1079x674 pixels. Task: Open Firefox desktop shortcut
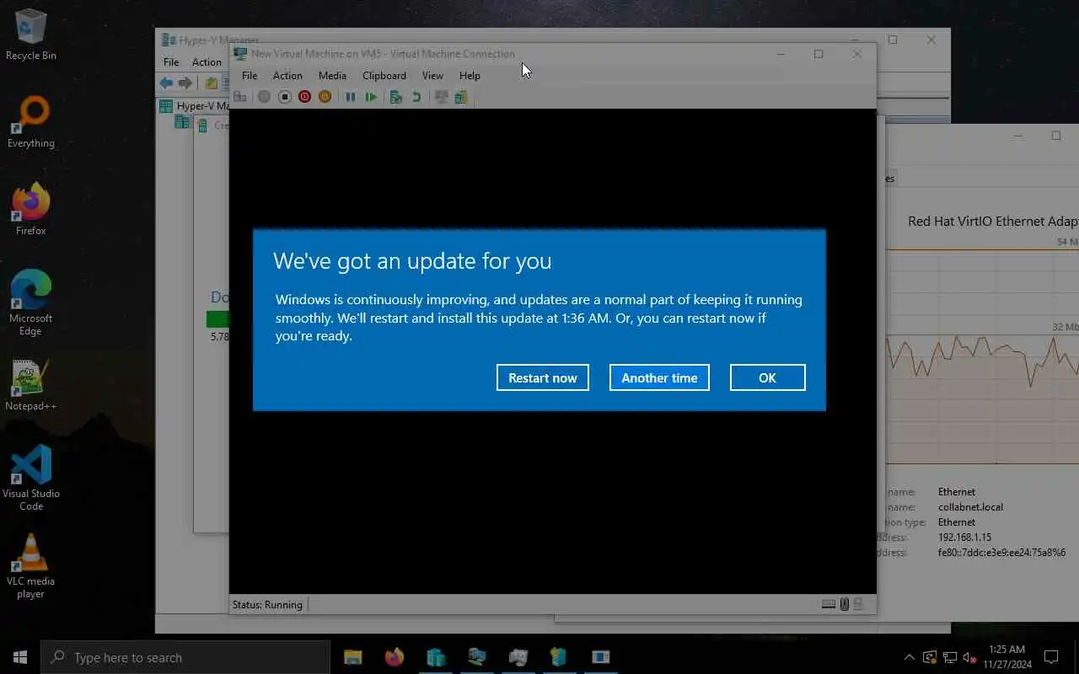[31, 210]
